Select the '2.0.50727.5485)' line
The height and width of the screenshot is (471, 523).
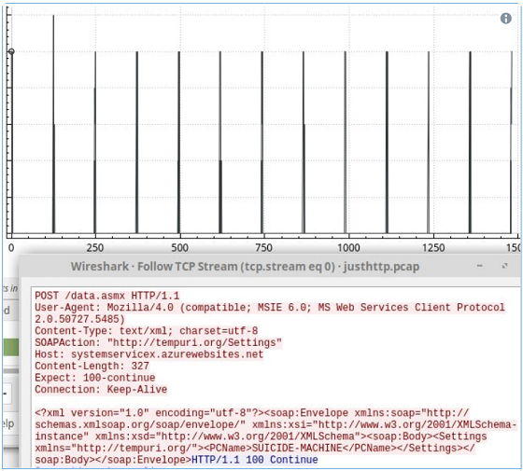pos(79,319)
